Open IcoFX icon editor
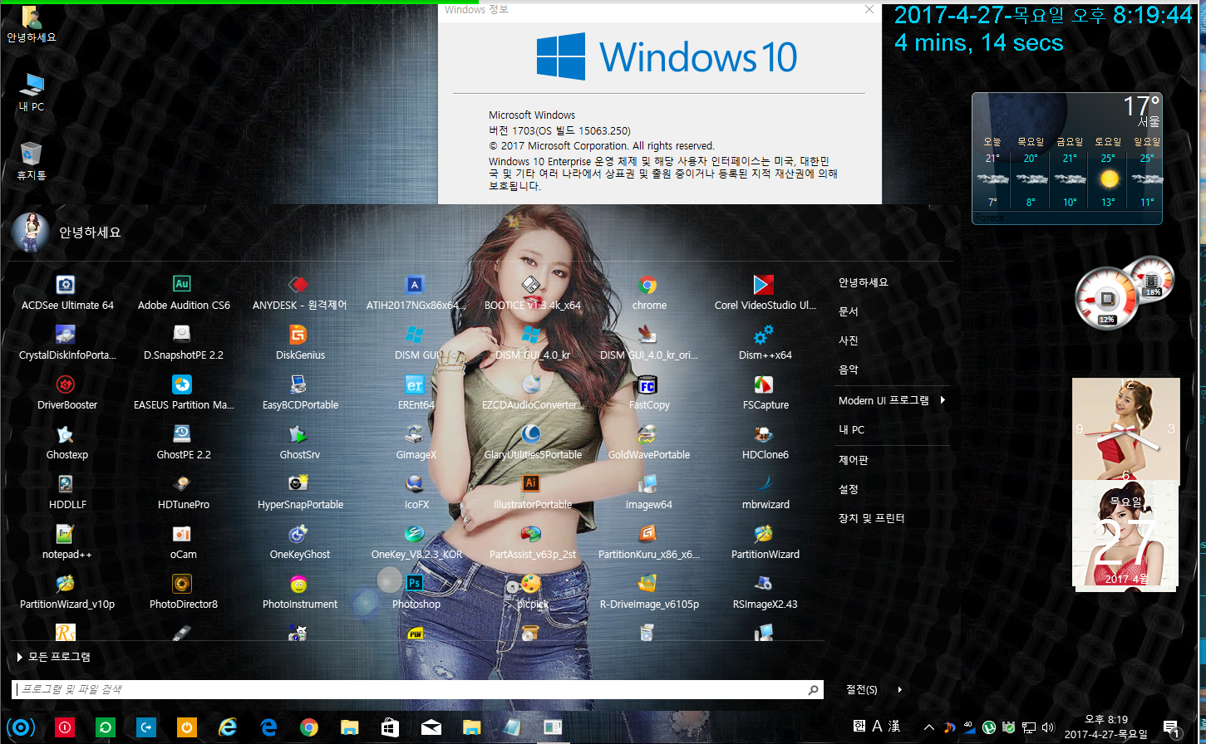Screen dimensions: 1206x744 [416, 493]
